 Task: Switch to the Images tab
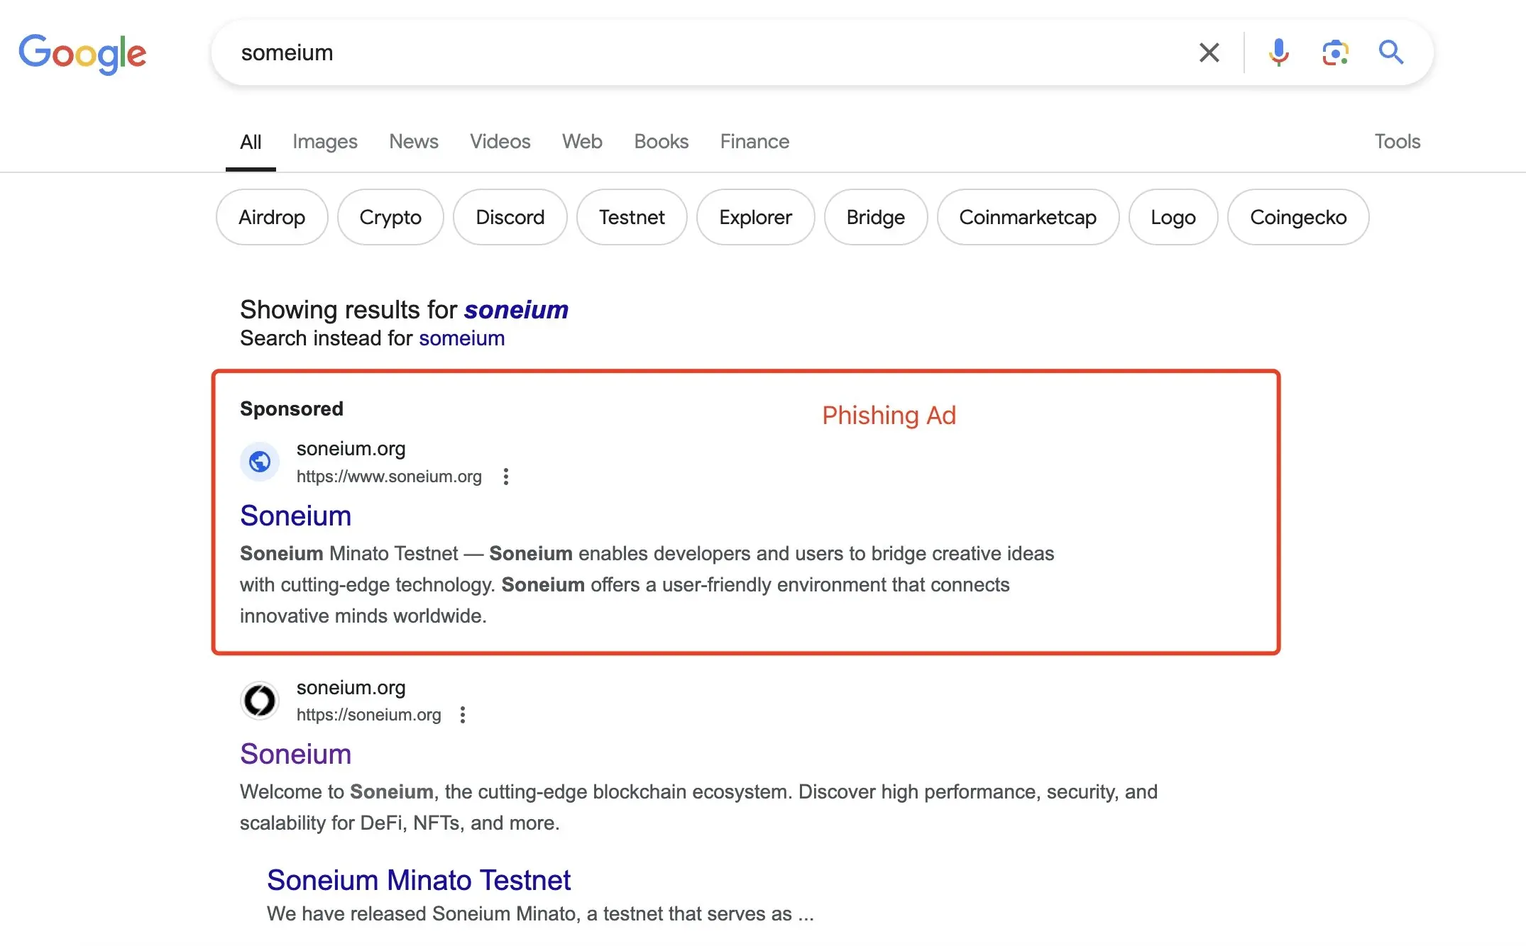(x=324, y=141)
